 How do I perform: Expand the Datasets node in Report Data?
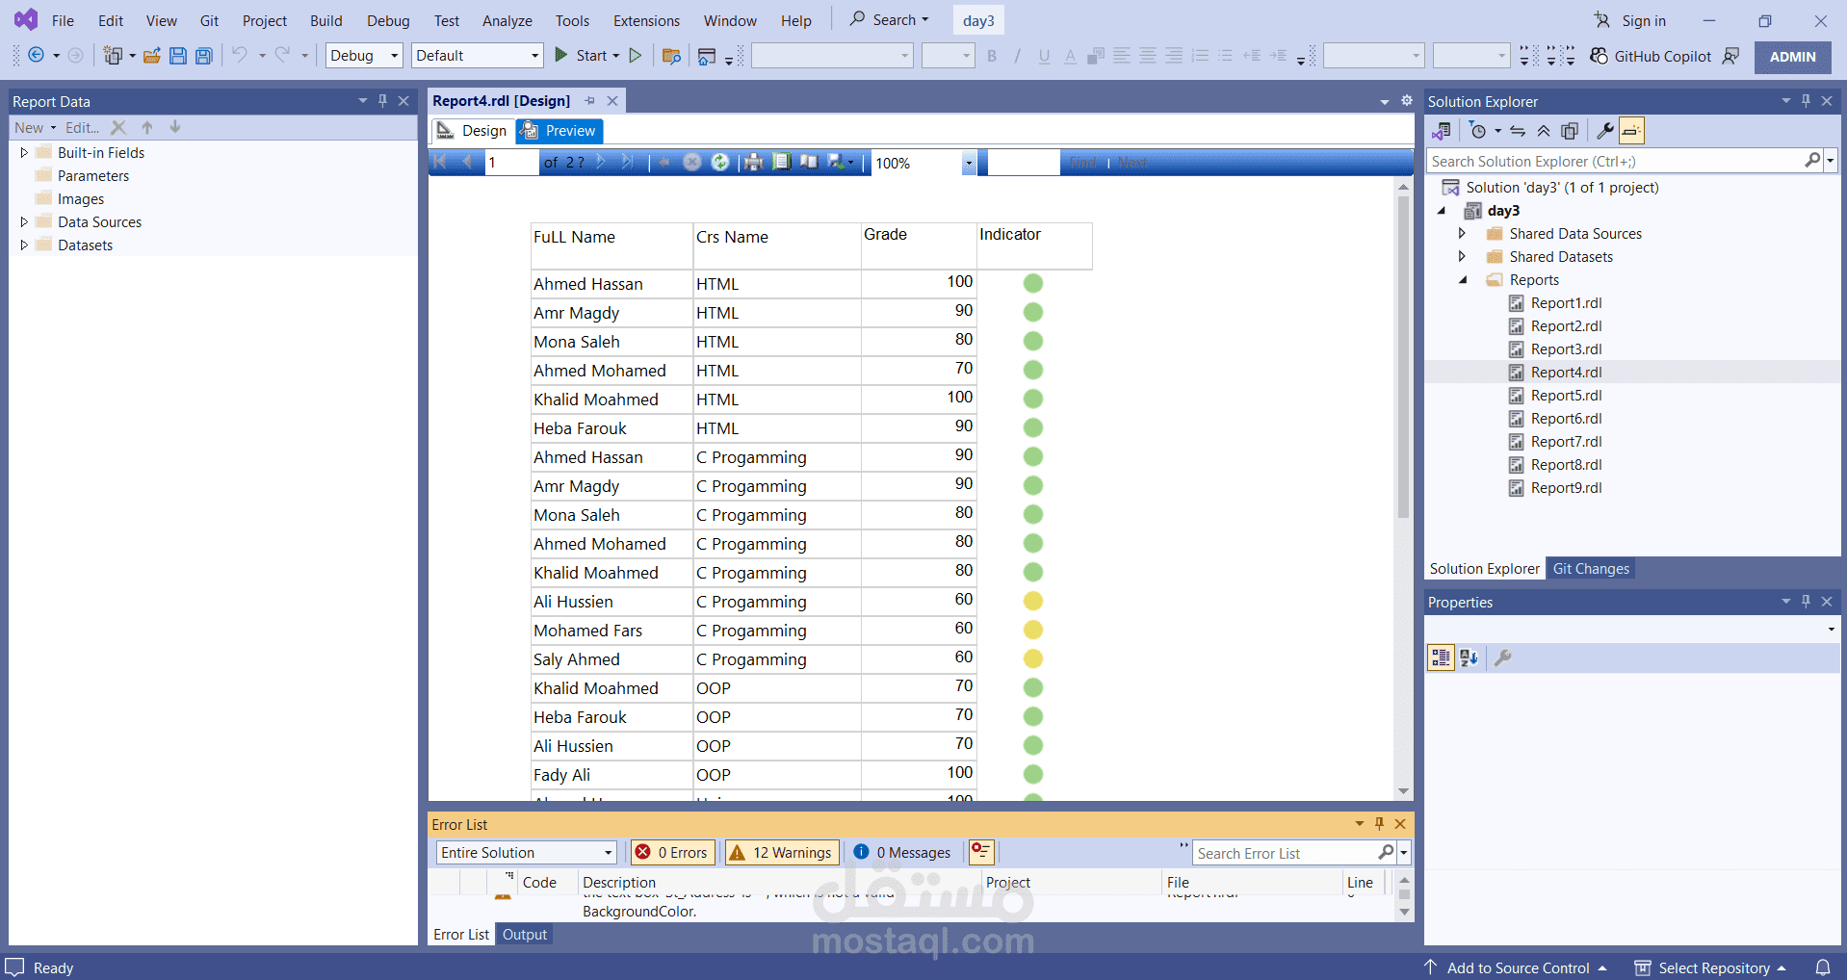(x=24, y=245)
